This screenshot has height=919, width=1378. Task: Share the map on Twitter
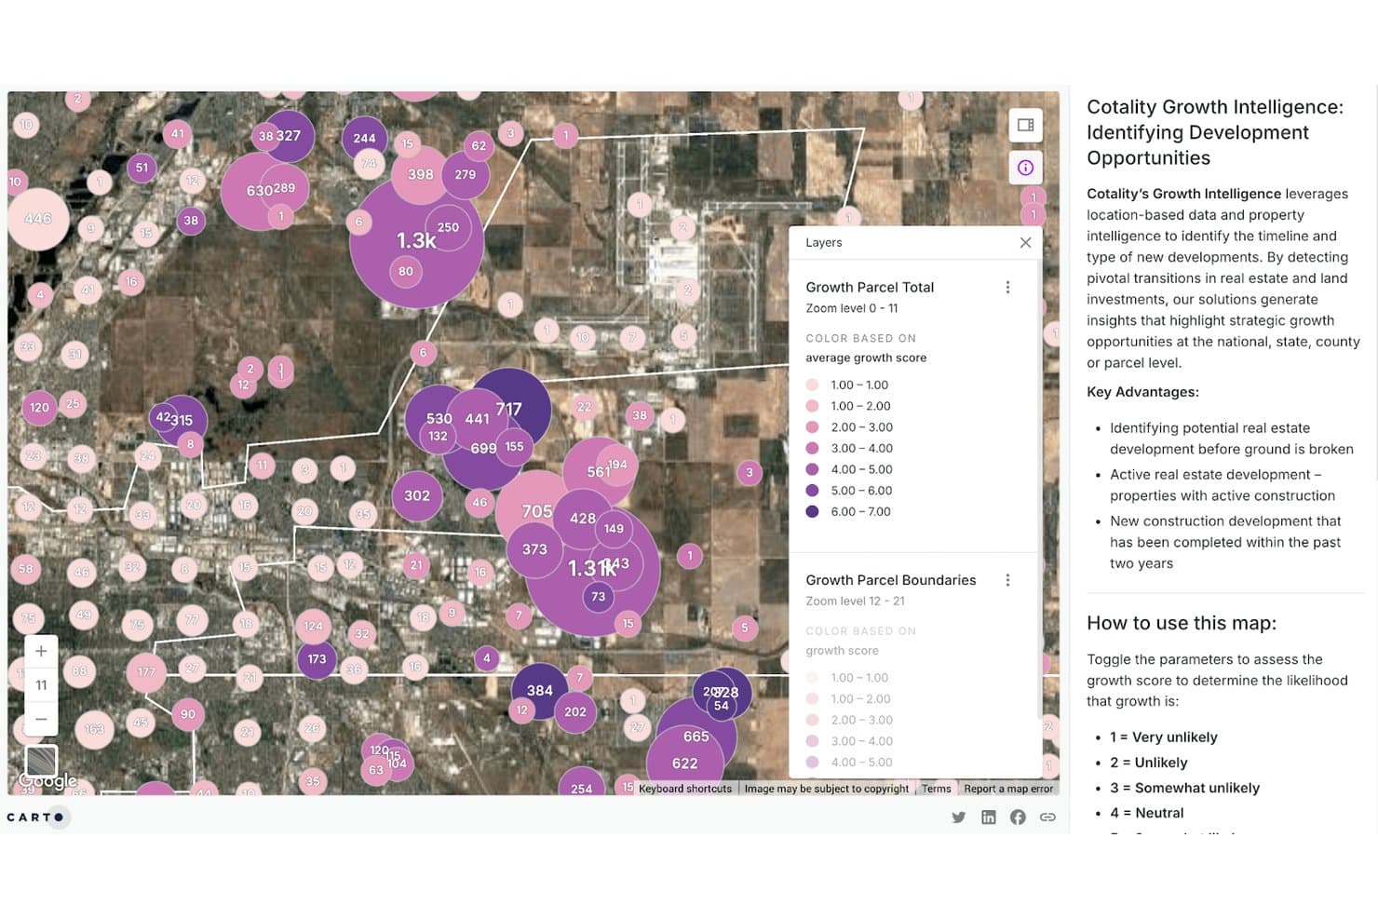[x=958, y=818]
